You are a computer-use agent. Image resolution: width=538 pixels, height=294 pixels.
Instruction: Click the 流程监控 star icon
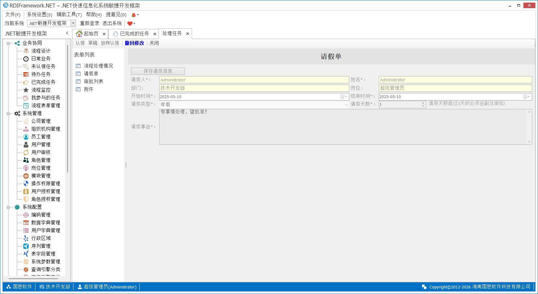coord(26,90)
